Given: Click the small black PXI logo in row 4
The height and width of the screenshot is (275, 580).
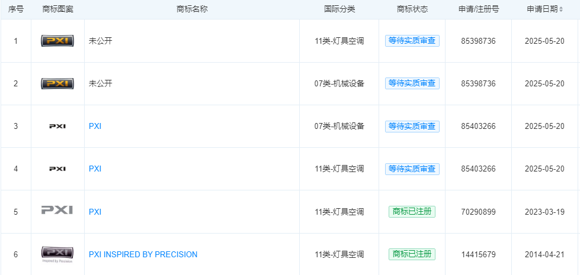Looking at the screenshot, I should point(57,169).
